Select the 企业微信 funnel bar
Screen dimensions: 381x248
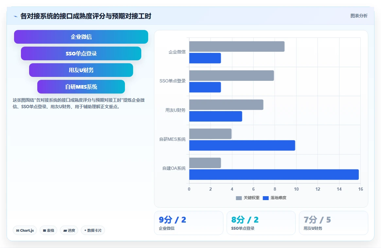click(81, 37)
